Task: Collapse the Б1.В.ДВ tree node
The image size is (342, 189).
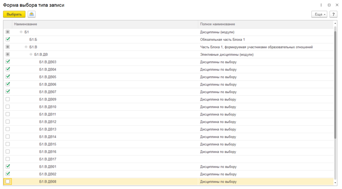Action: coord(31,54)
